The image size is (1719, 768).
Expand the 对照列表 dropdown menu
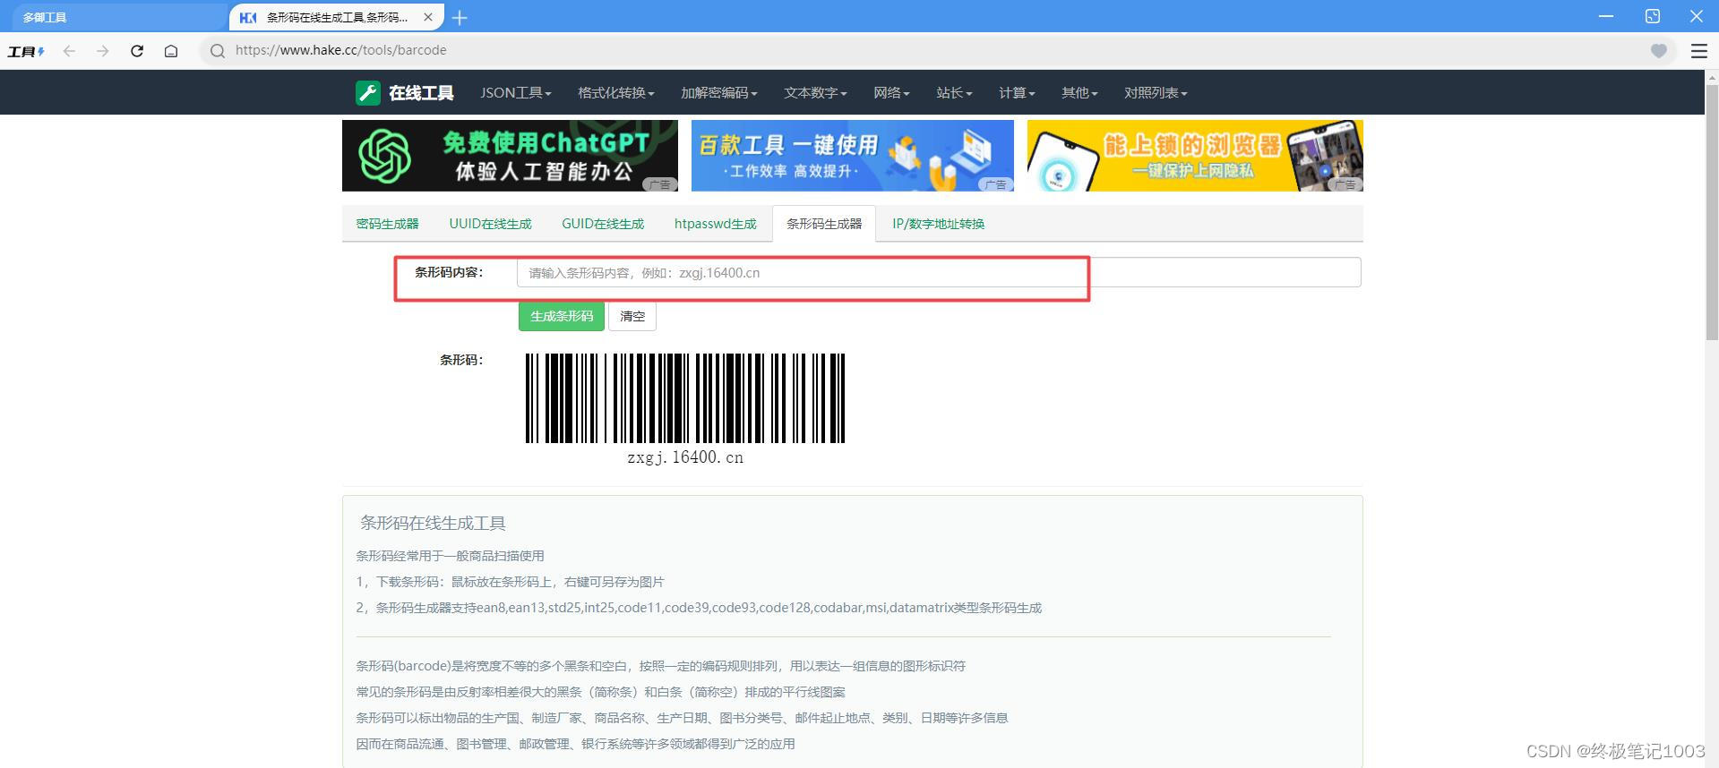pyautogui.click(x=1156, y=93)
